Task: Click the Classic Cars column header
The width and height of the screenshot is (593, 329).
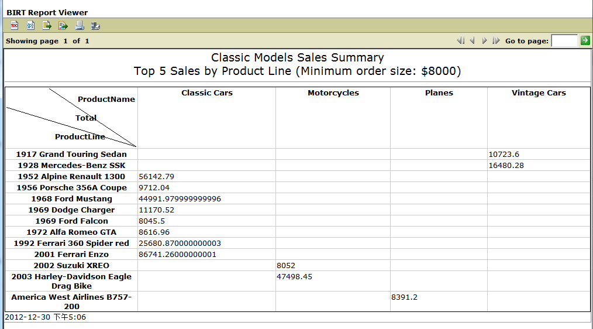Action: (207, 92)
